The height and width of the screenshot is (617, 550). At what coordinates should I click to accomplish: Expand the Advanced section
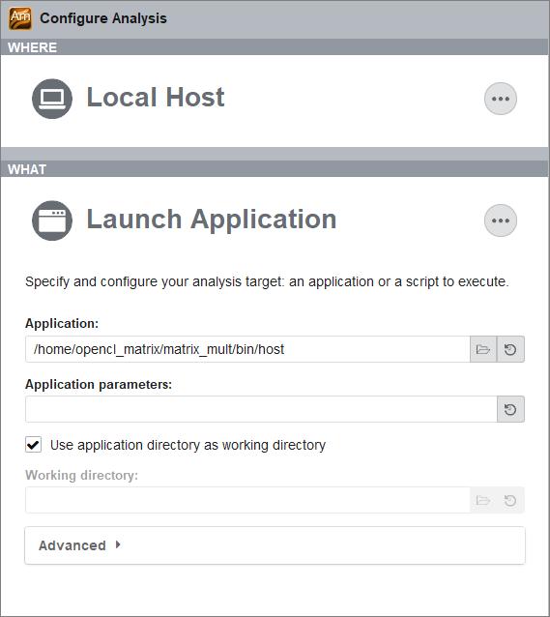point(275,545)
